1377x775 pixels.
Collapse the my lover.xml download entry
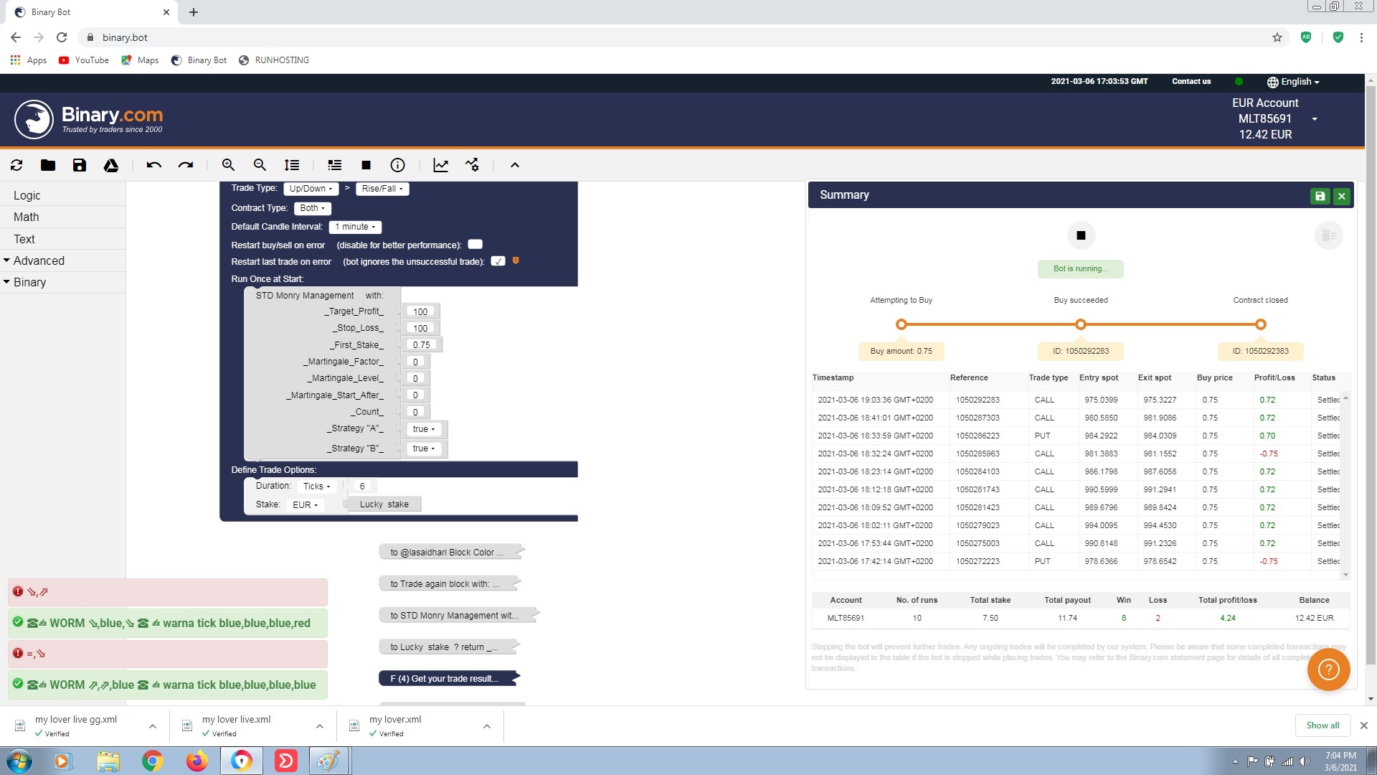tap(486, 725)
